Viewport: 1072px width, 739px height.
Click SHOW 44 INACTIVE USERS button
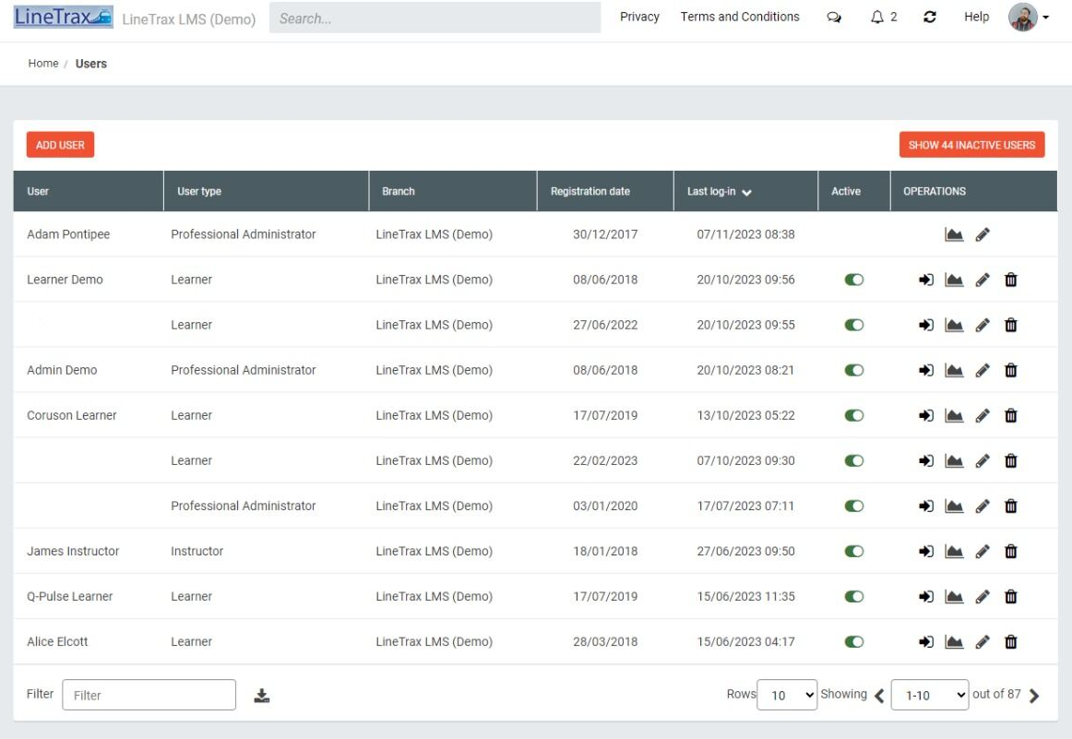971,145
